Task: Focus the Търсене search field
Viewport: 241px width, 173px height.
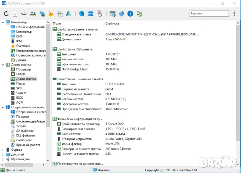Action: coord(209,14)
